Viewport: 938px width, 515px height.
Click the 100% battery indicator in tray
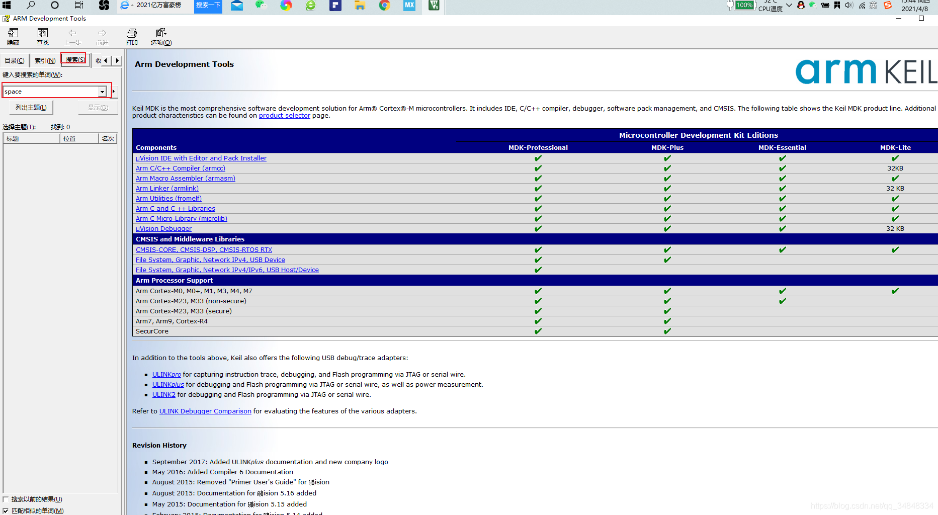(744, 5)
